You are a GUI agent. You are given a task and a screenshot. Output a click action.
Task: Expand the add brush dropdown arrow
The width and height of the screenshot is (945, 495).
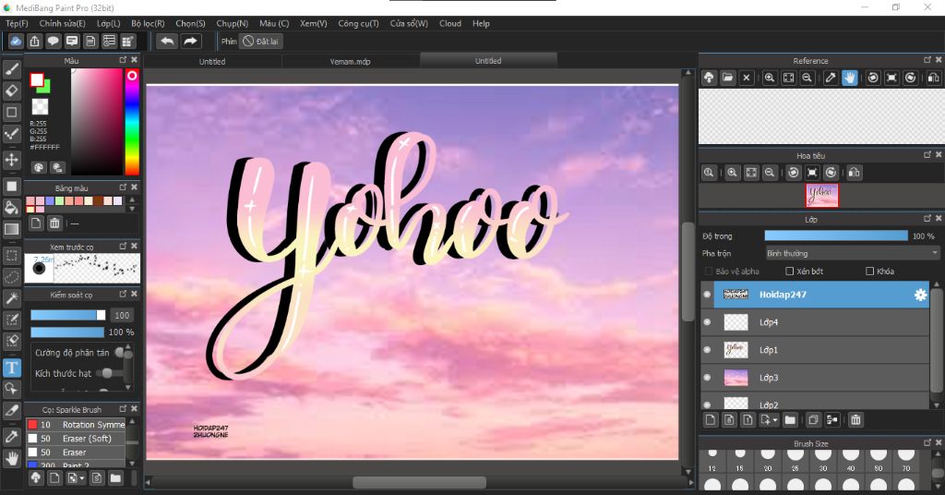(82, 478)
